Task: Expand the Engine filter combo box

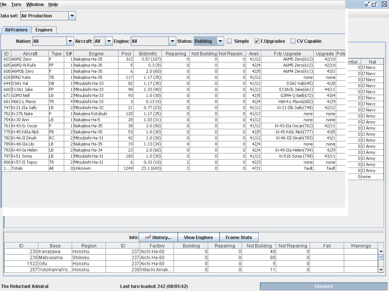Action: [172, 41]
